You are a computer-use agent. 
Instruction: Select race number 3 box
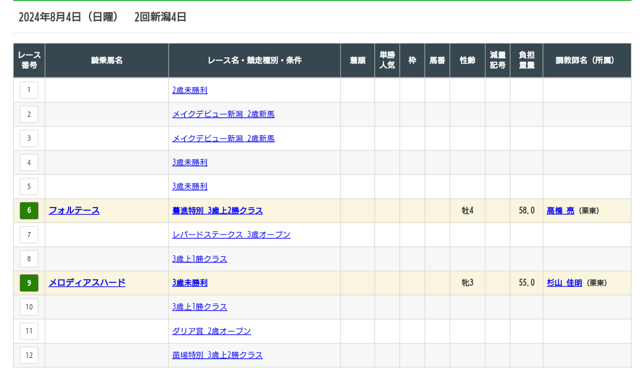coord(29,138)
